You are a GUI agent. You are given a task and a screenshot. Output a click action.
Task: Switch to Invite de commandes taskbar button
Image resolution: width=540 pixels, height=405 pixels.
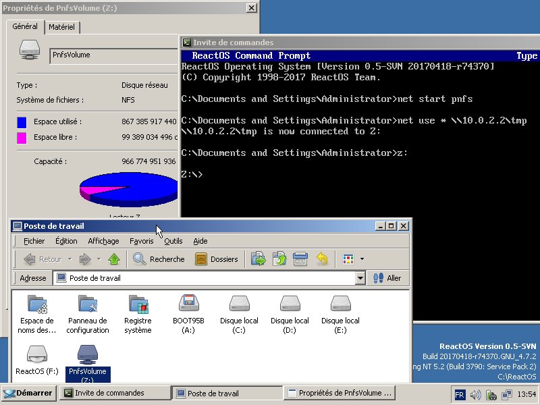115,393
